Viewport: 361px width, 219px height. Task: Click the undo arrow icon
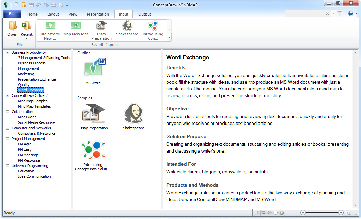[39, 5]
